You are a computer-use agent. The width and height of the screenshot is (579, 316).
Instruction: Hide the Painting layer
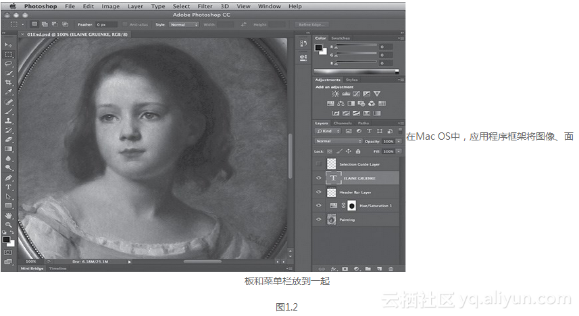(x=319, y=219)
